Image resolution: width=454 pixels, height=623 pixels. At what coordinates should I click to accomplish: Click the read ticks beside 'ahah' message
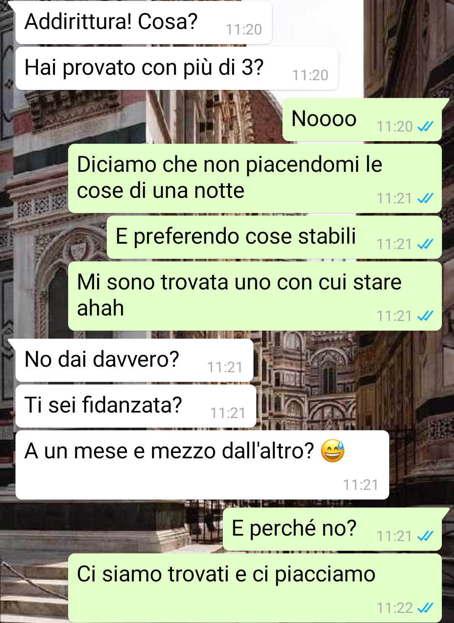(425, 316)
